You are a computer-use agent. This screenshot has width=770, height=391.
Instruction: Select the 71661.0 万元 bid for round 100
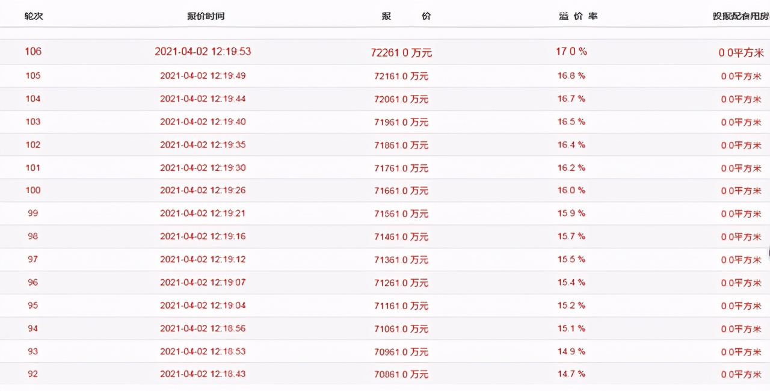coord(401,191)
